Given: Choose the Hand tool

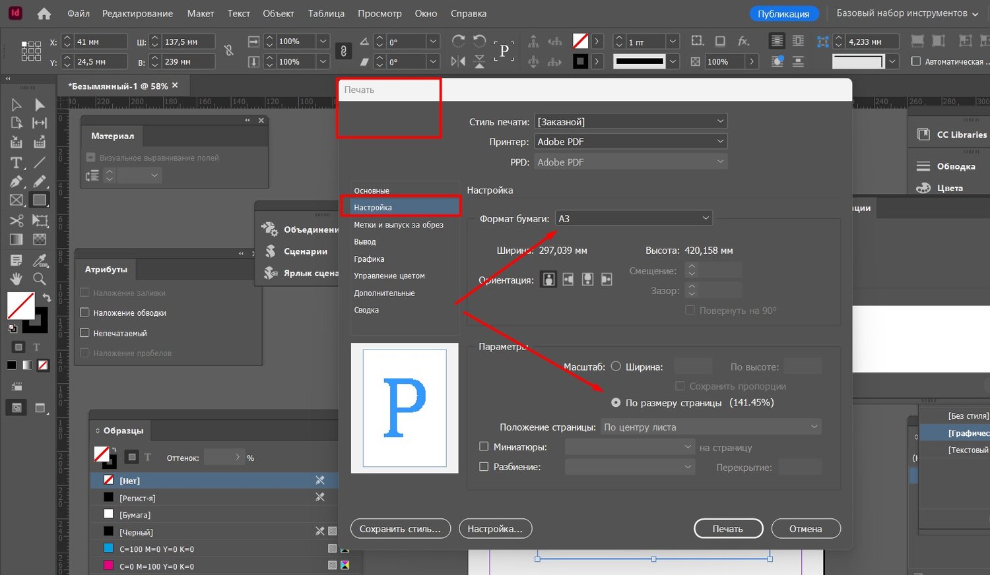Looking at the screenshot, I should click(x=16, y=278).
